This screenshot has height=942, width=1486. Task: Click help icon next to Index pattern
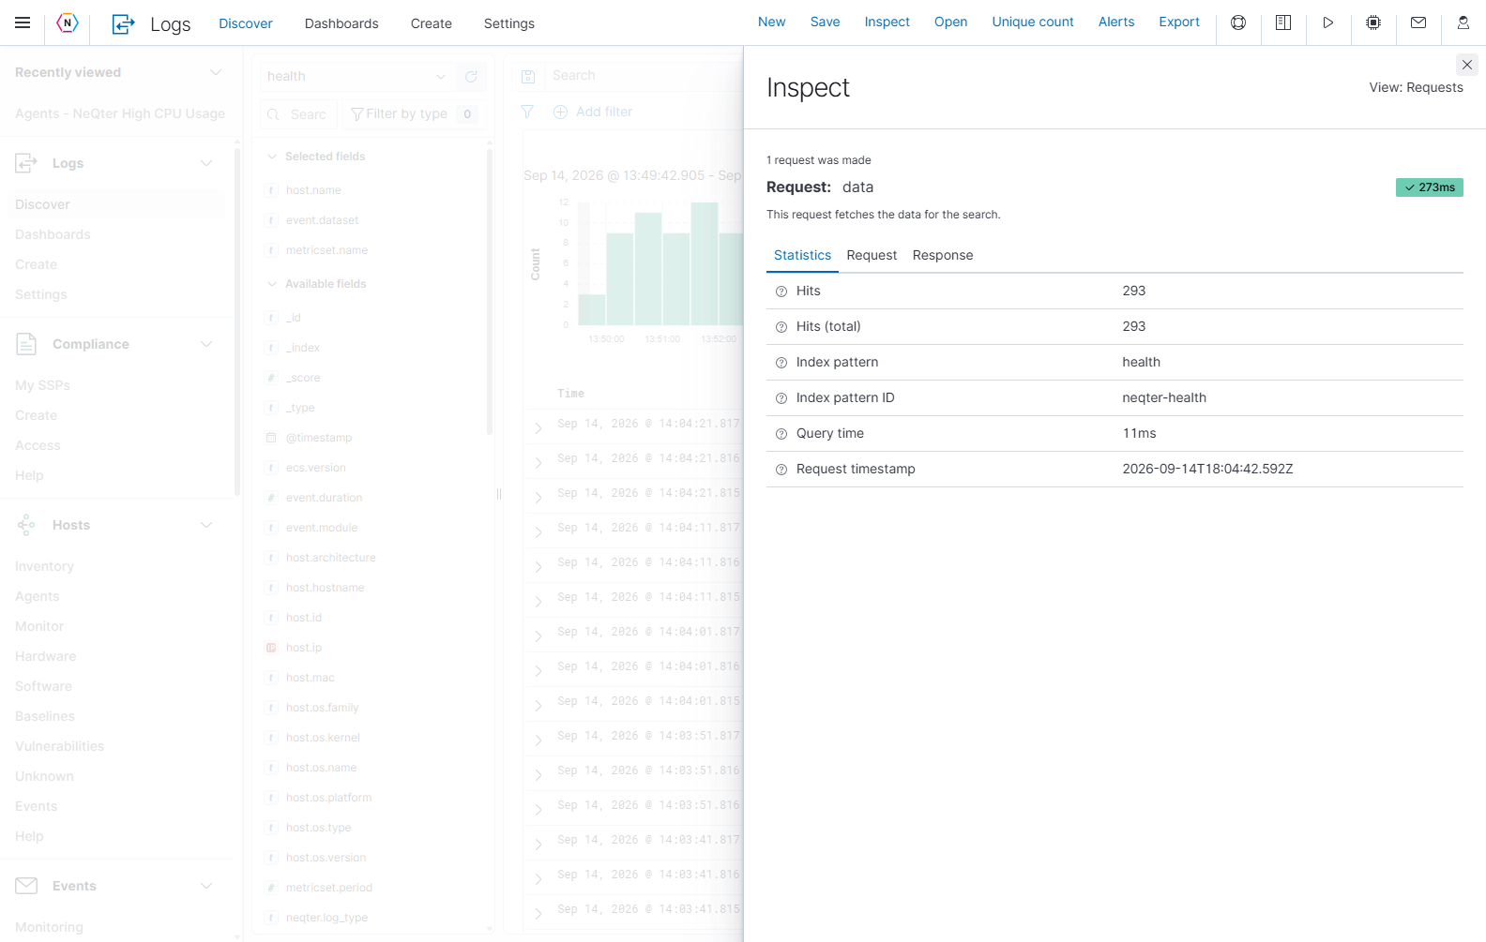[x=781, y=363]
